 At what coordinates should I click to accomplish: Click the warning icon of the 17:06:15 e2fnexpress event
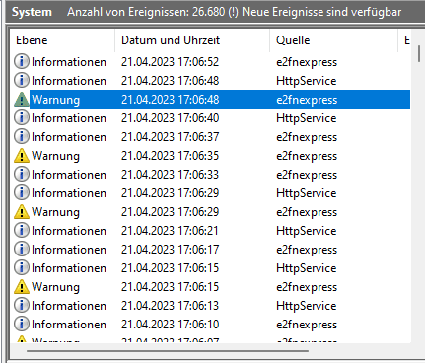point(22,287)
